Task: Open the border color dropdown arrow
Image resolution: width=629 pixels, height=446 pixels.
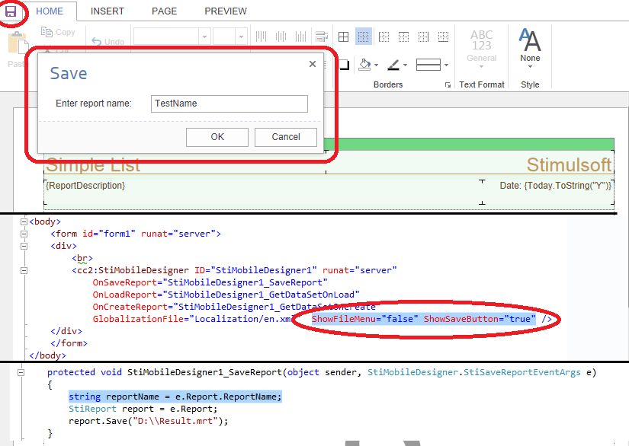Action: pos(405,65)
